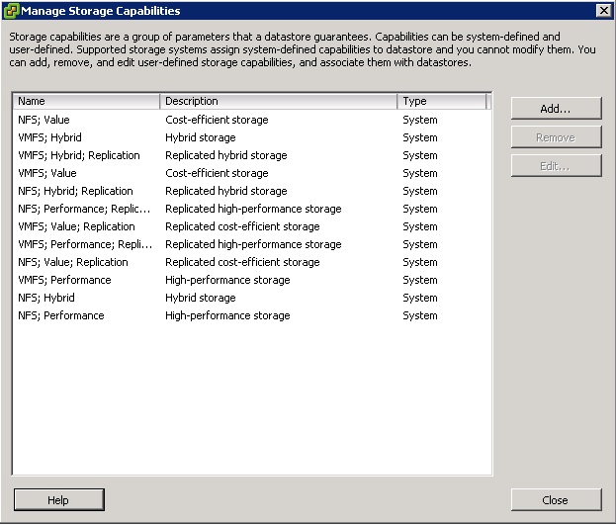
Task: Select the NFS; Hybrid row
Action: coord(46,298)
